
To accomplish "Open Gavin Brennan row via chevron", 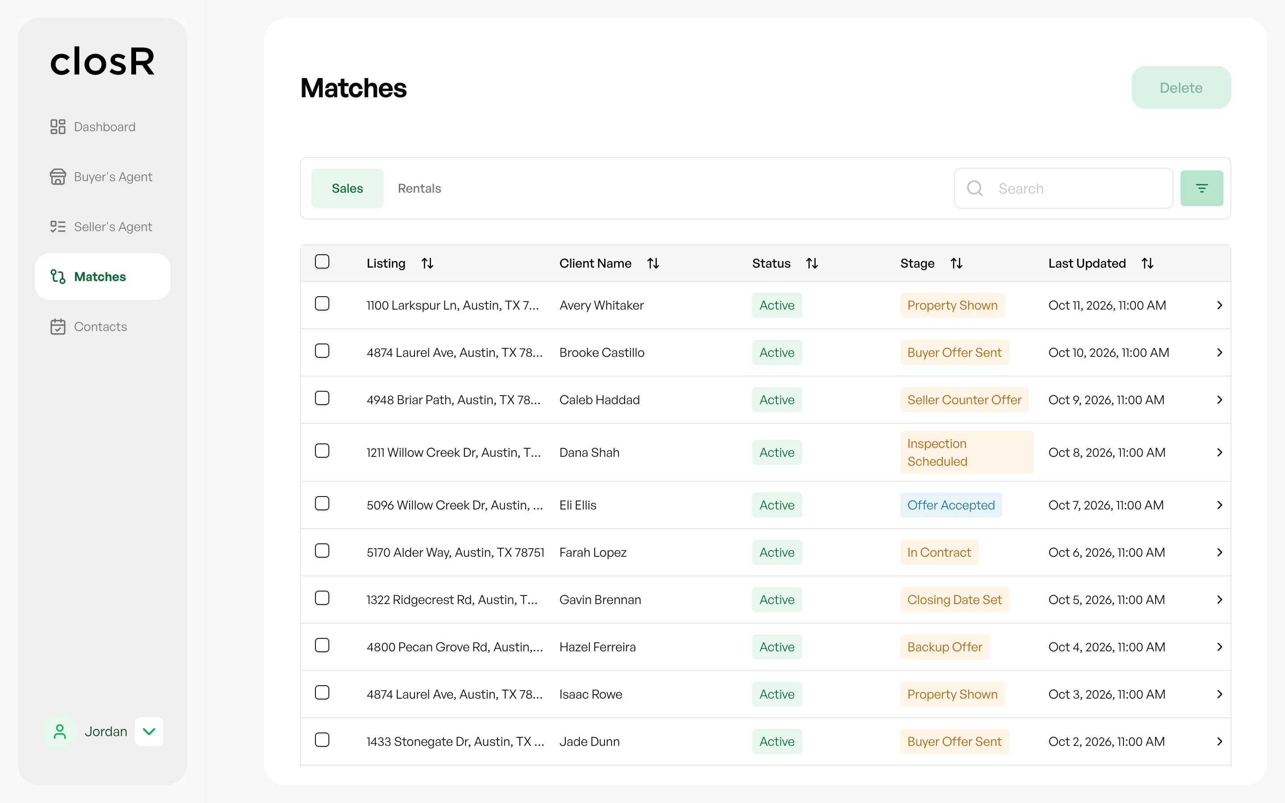I will [1220, 600].
